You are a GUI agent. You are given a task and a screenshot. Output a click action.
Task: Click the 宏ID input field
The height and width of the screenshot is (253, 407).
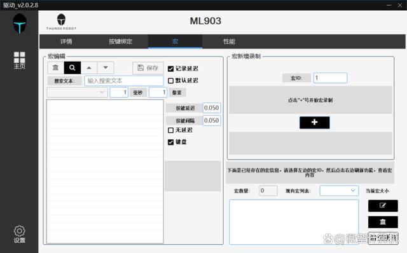330,78
